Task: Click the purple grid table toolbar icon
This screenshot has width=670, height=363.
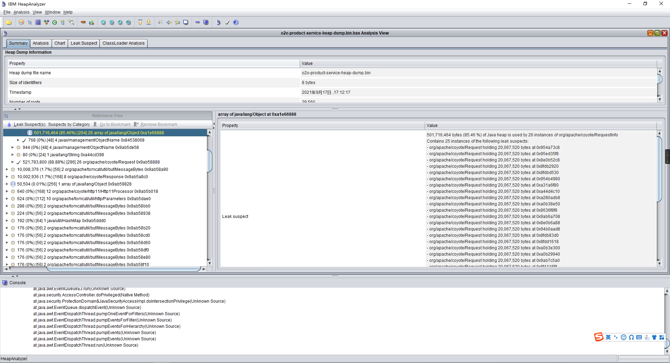Action: tap(38, 22)
